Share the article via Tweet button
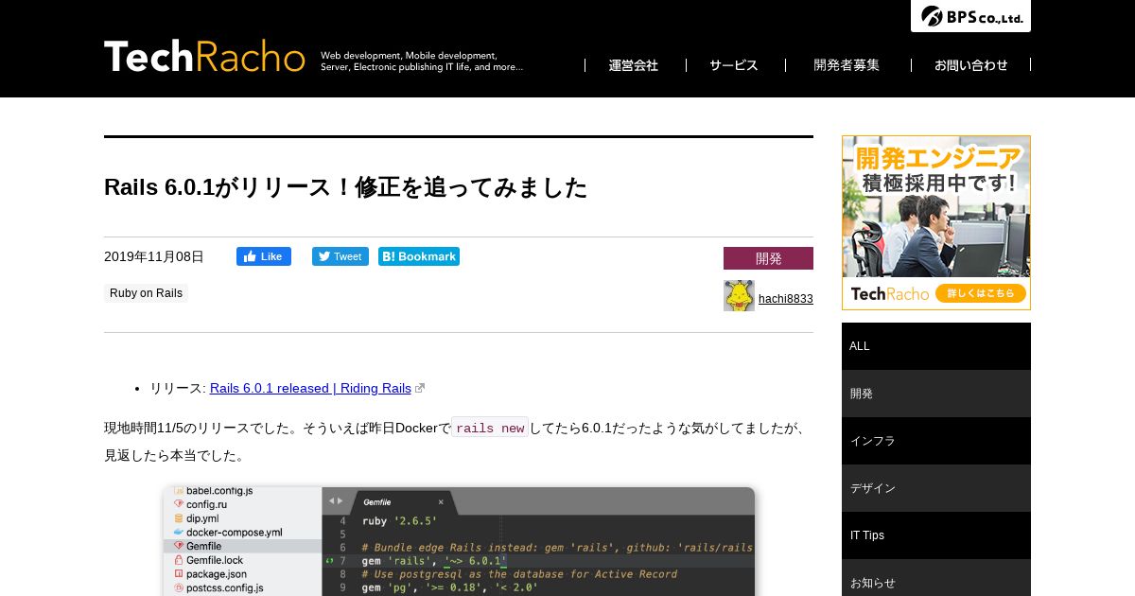This screenshot has height=596, width=1135. [x=340, y=256]
